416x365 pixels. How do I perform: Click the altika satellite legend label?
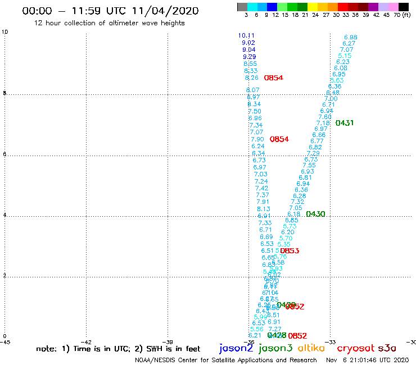pos(311,348)
